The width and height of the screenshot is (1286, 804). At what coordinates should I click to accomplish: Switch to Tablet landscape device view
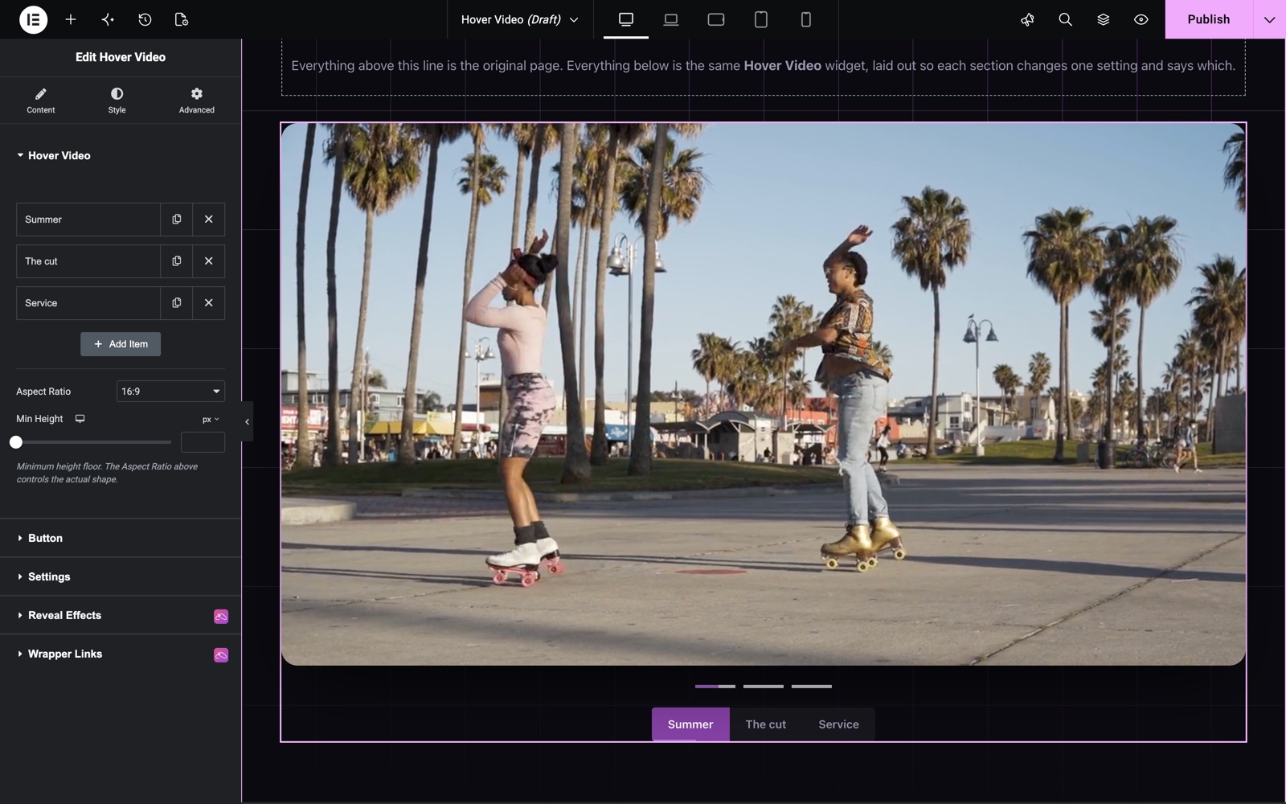click(716, 19)
